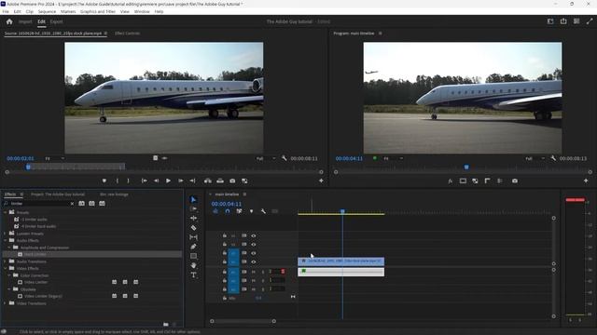The width and height of the screenshot is (597, 335).
Task: Expand the Video Transitions folder
Action: [x=6, y=303]
